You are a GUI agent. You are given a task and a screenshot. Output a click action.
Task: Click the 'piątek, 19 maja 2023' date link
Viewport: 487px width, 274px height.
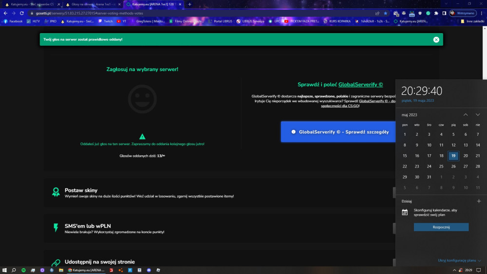click(x=418, y=101)
